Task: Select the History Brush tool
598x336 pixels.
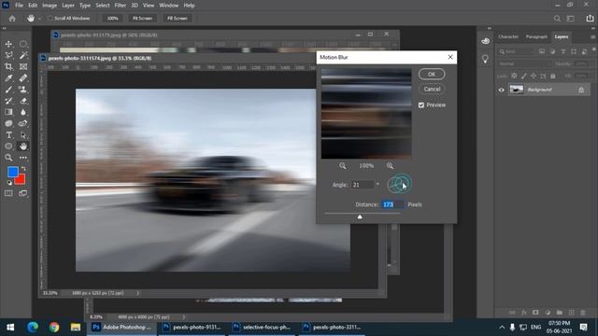Action: click(8, 101)
